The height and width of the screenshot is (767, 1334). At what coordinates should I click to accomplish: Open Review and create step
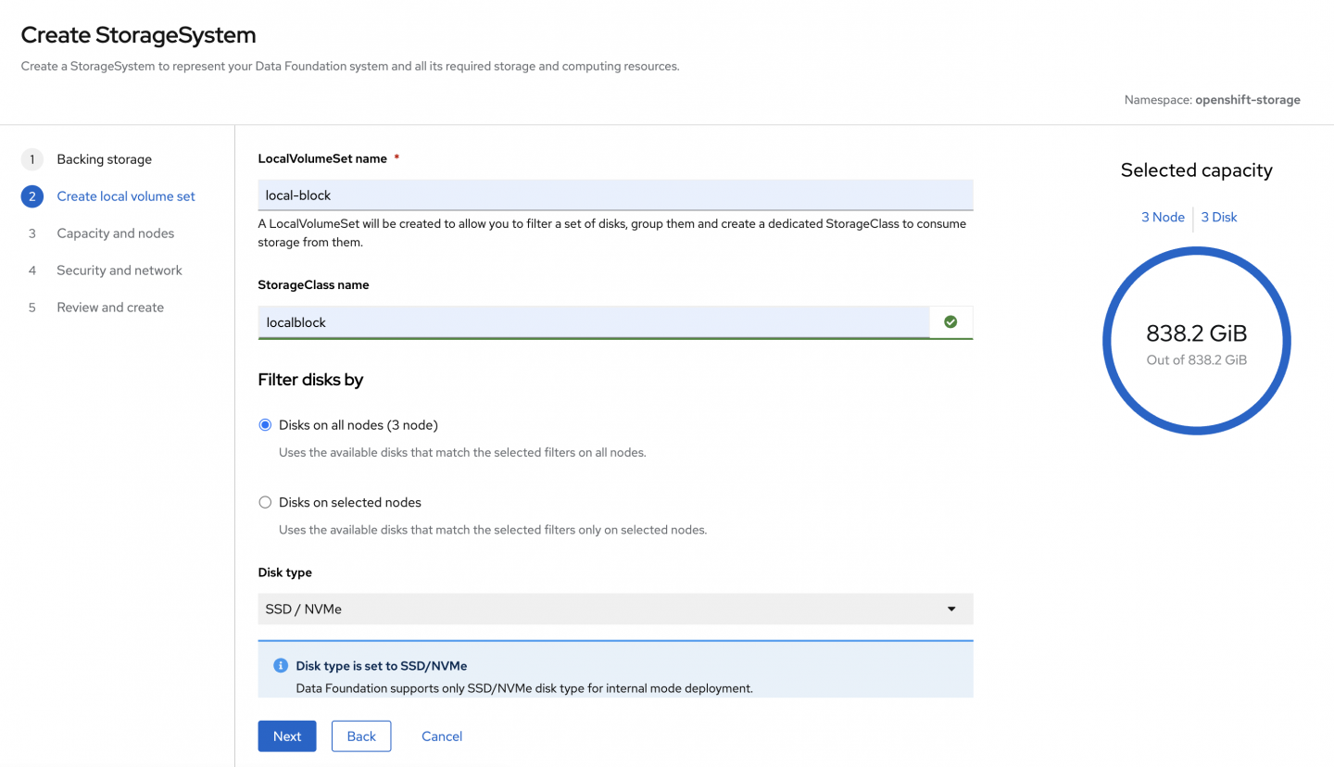(x=110, y=308)
